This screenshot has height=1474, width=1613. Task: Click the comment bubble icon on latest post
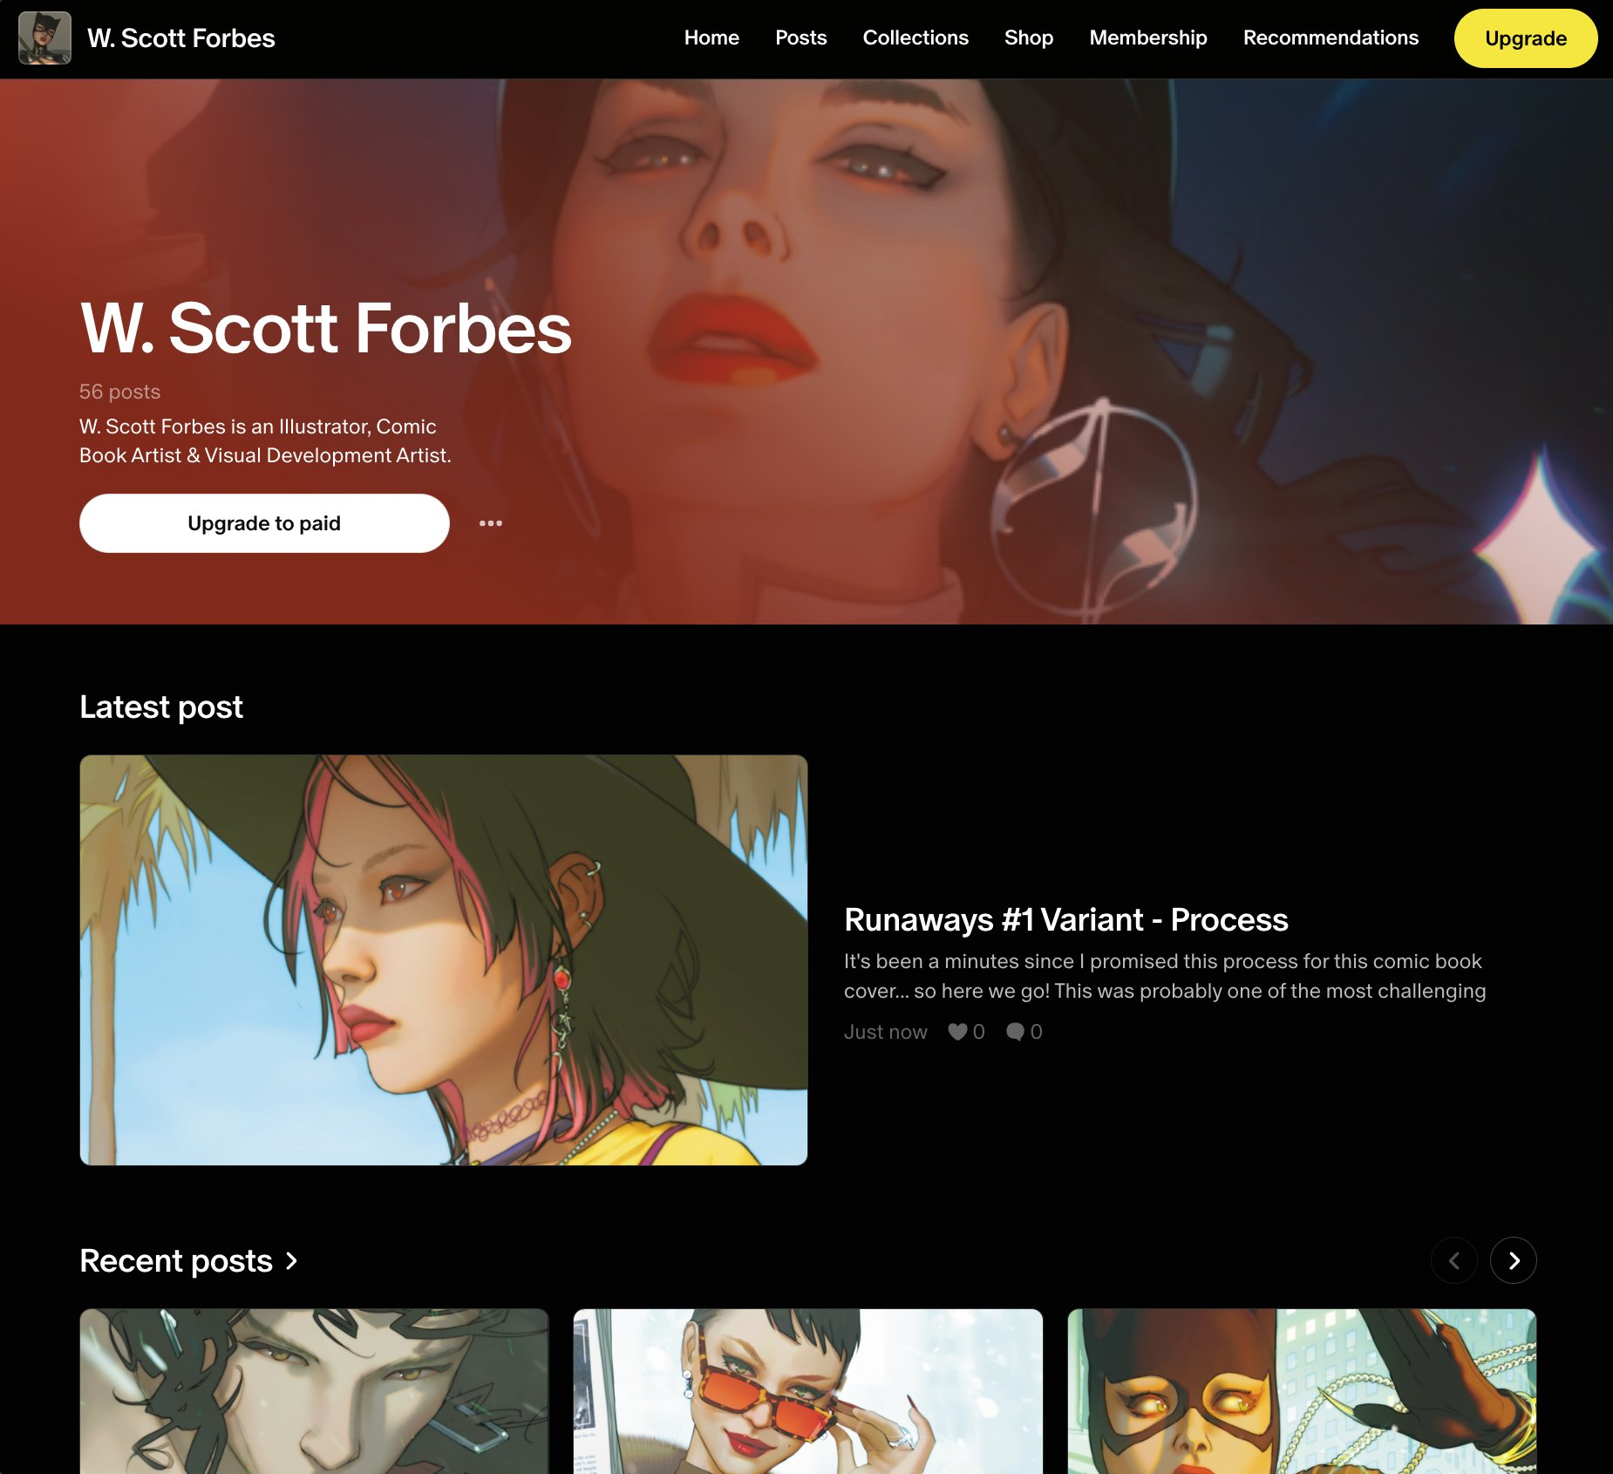[x=1015, y=1032]
